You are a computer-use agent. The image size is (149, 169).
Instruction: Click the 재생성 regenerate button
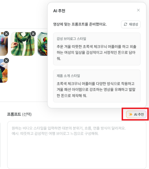pyautogui.click(x=131, y=24)
